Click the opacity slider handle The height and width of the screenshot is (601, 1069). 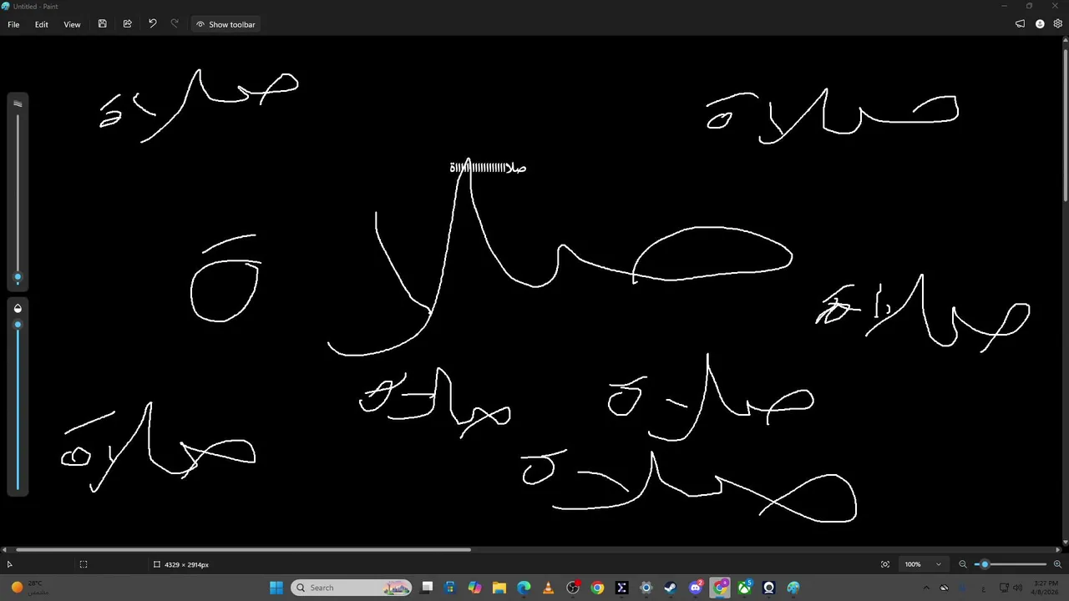coord(18,325)
